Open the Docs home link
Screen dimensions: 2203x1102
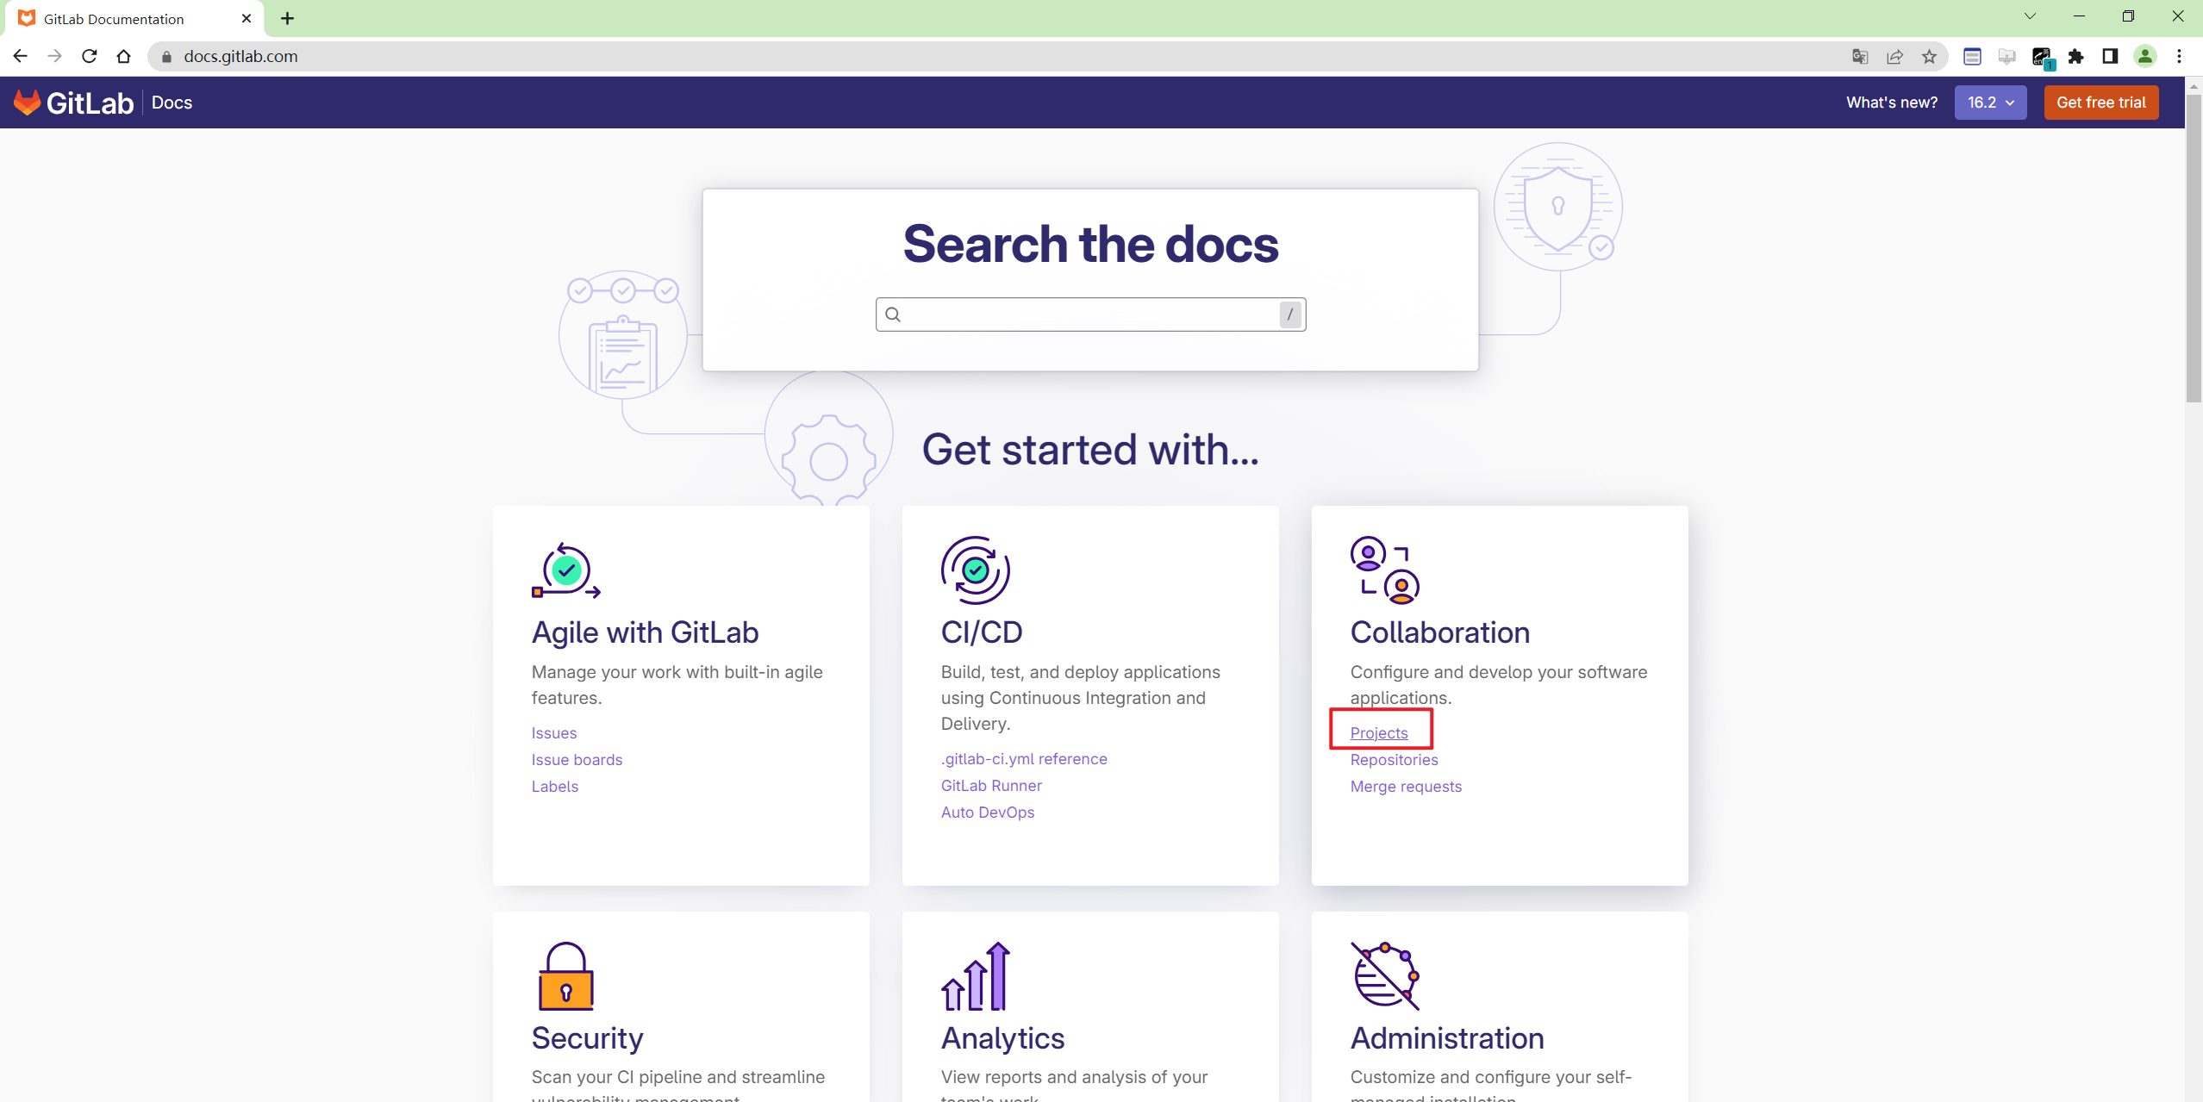pyautogui.click(x=172, y=103)
